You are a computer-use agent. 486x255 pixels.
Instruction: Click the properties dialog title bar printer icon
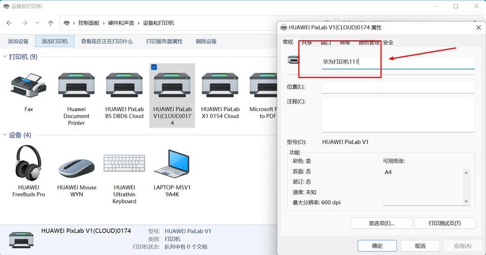coord(284,28)
